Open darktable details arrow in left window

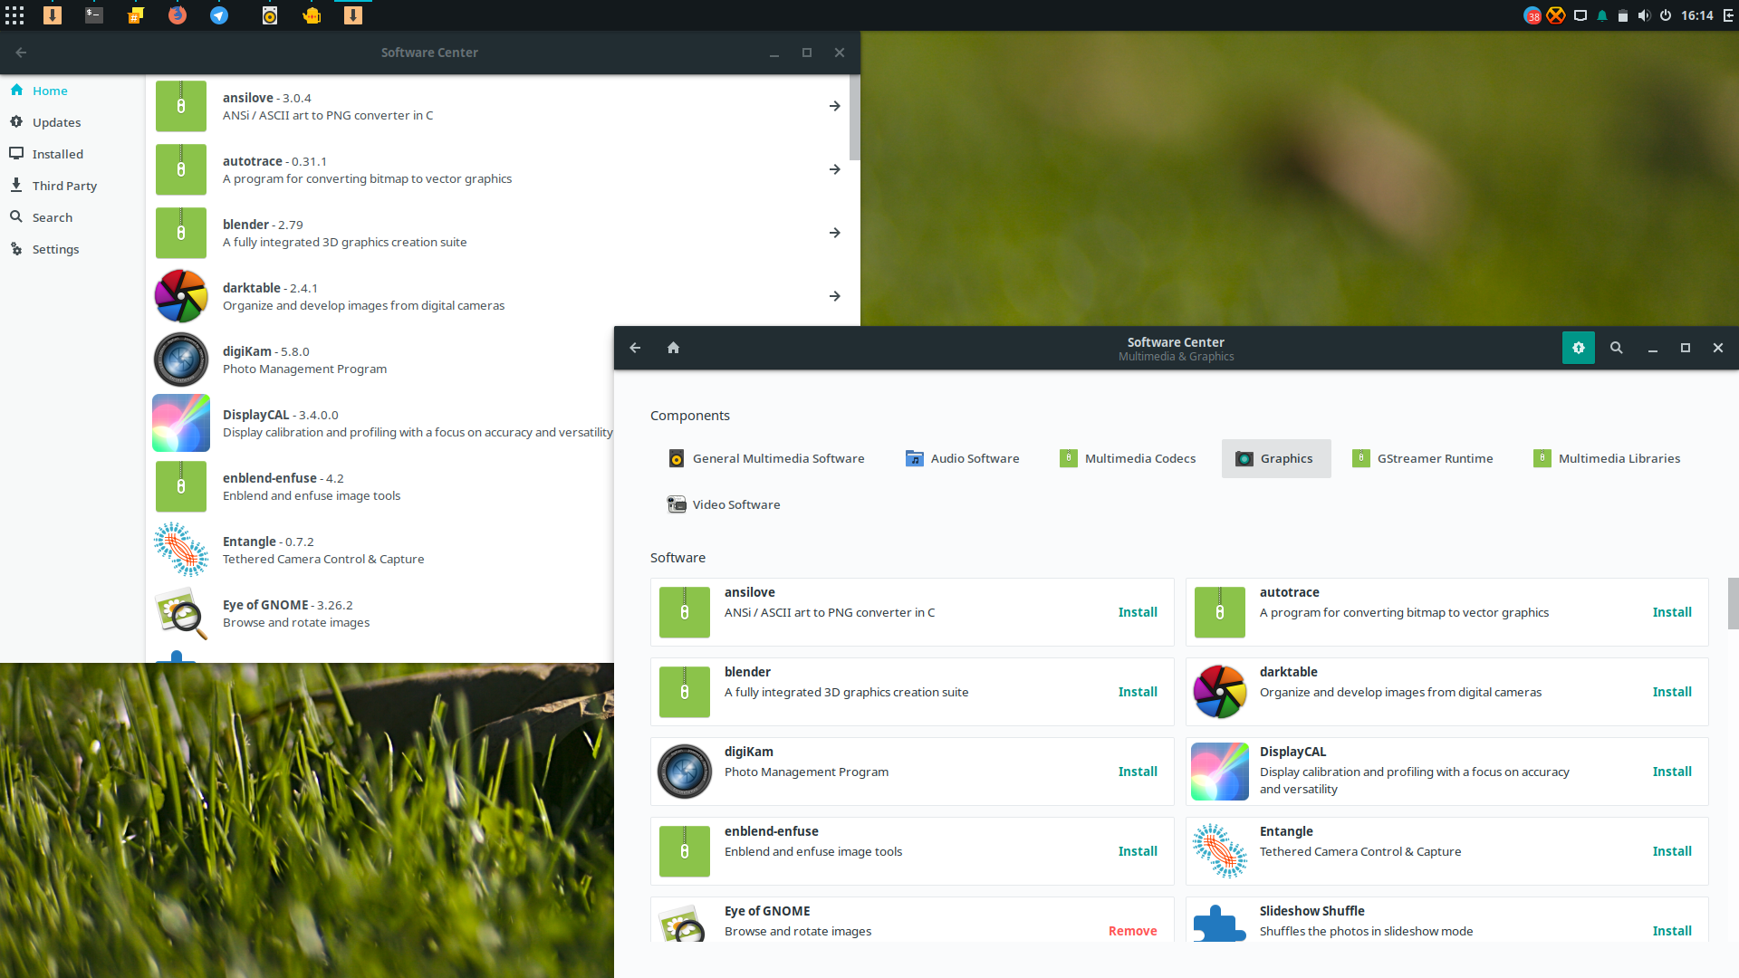tap(835, 296)
